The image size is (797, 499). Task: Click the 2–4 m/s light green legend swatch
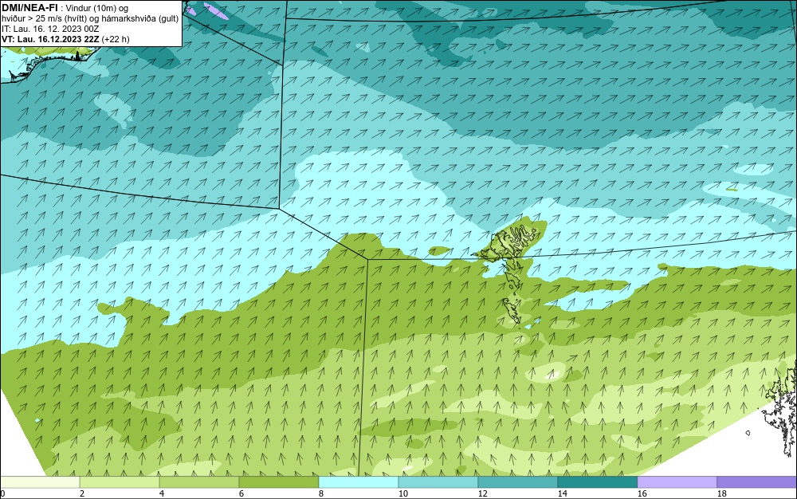click(120, 482)
